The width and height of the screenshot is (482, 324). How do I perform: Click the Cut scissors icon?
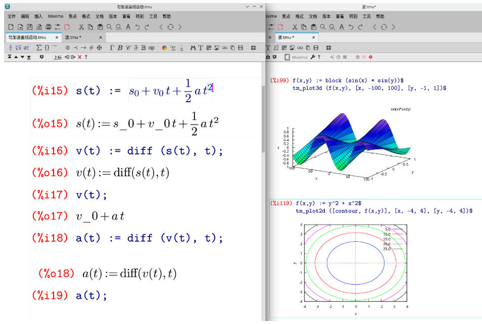tap(81, 27)
